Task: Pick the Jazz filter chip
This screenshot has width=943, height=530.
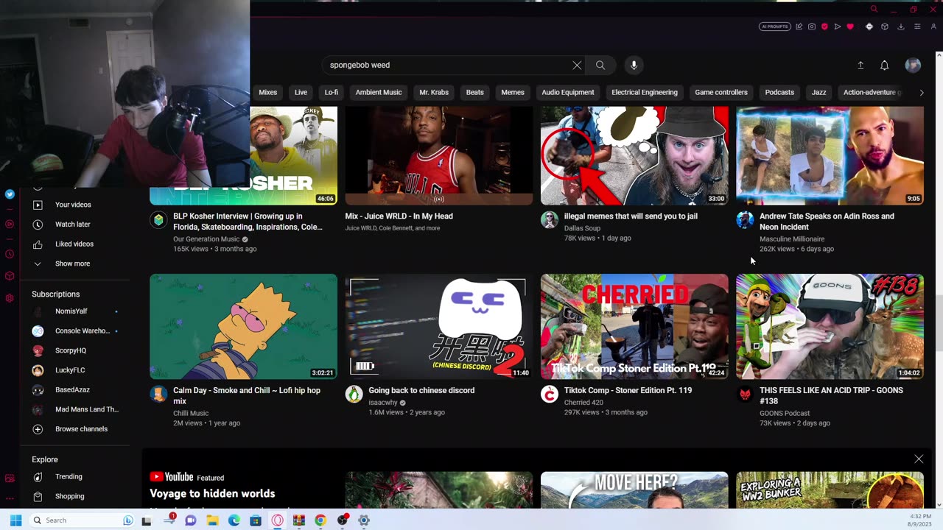Action: coord(818,92)
